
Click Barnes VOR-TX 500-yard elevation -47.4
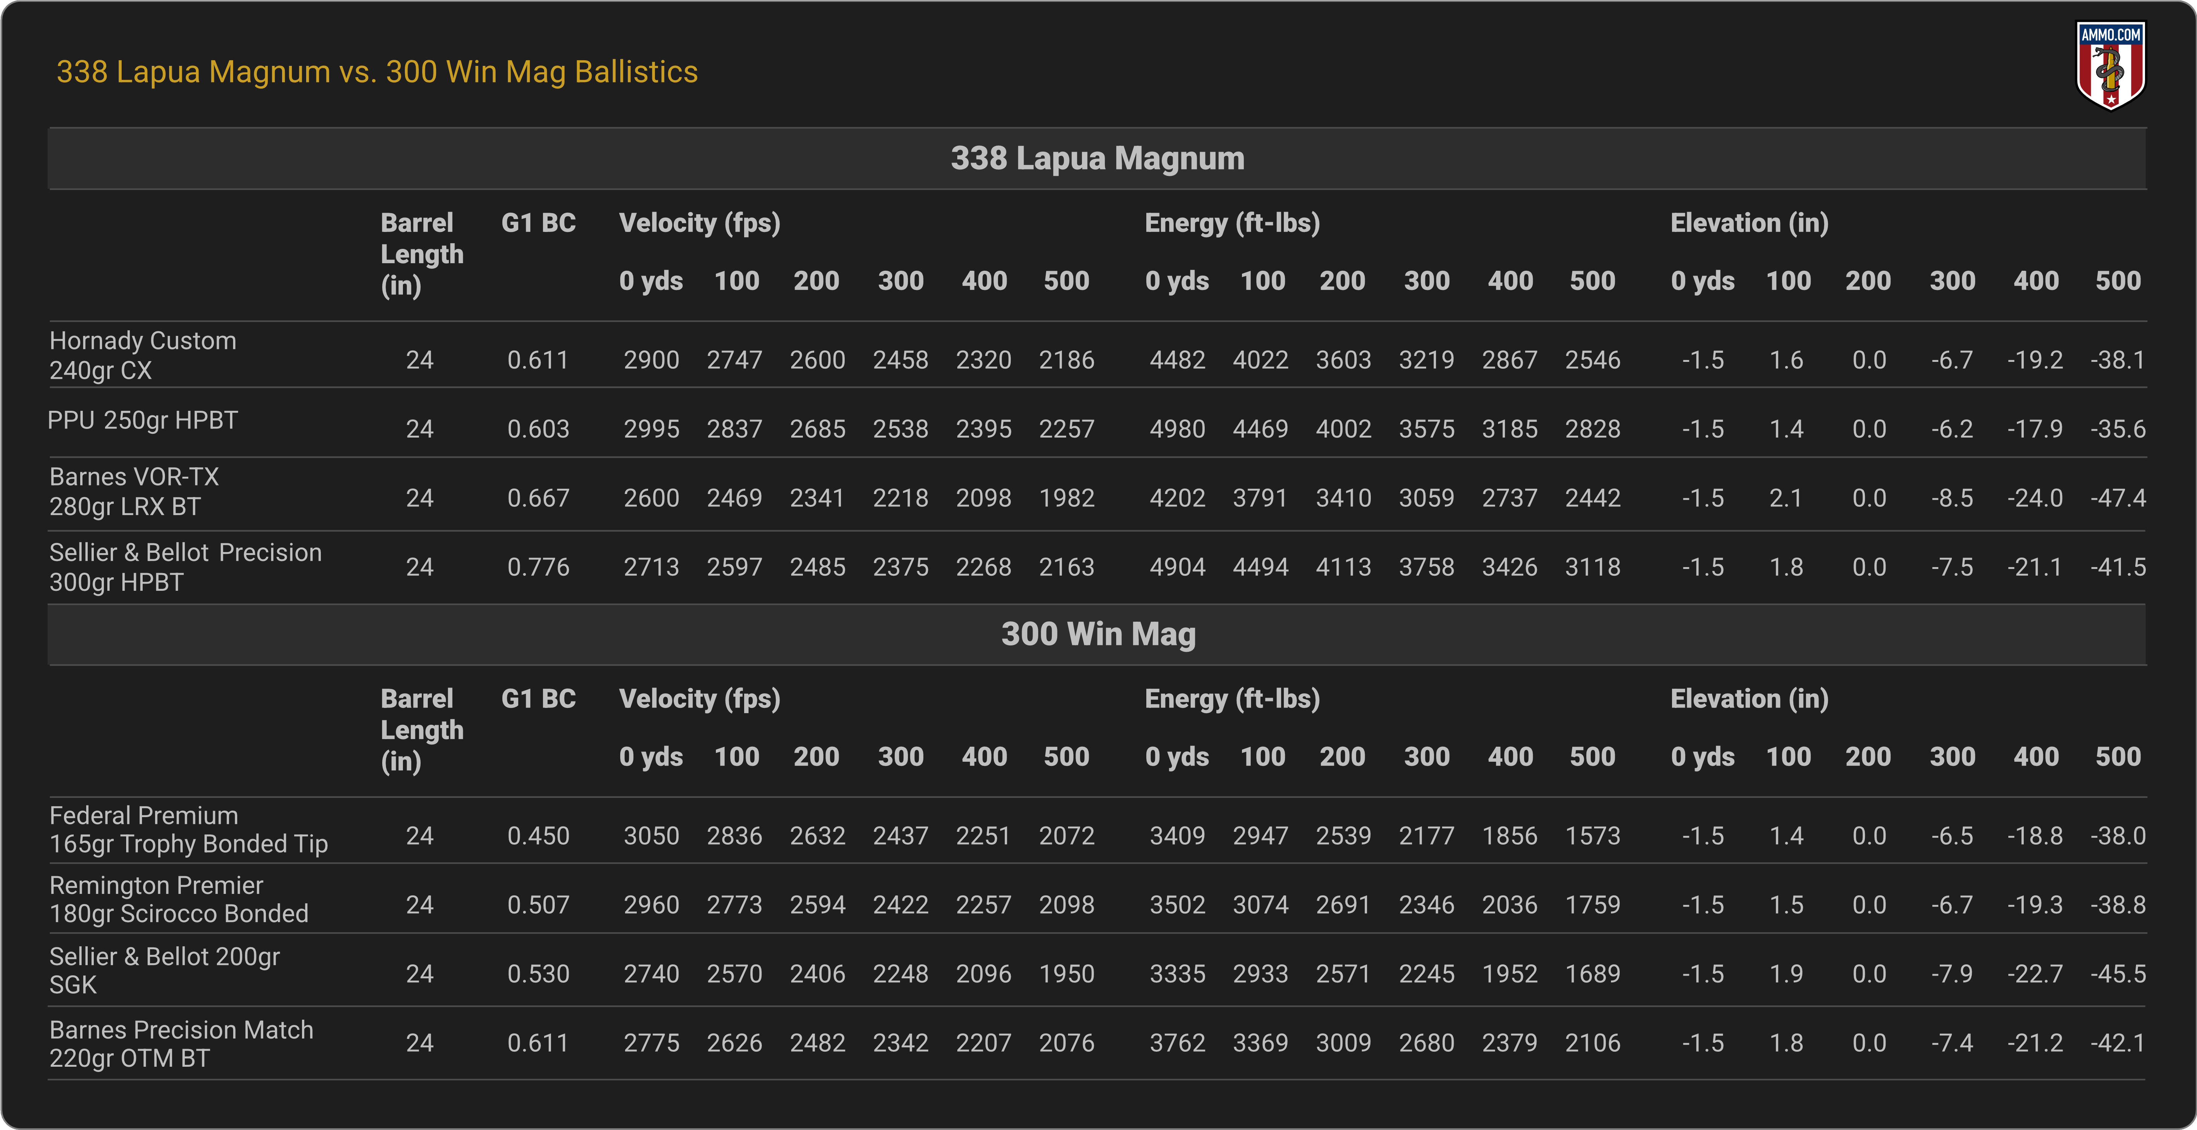tap(2119, 498)
